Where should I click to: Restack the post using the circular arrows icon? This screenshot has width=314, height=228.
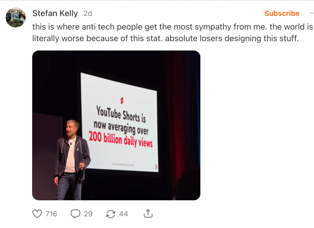pos(111,214)
